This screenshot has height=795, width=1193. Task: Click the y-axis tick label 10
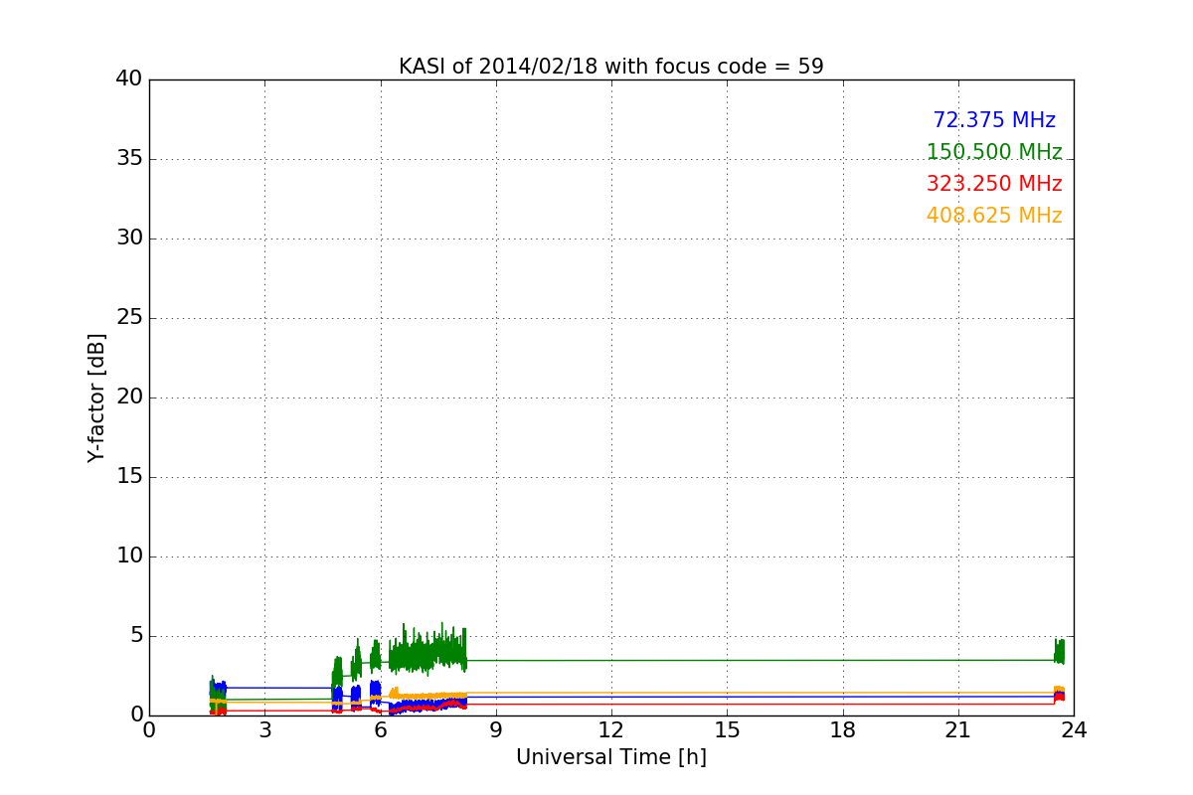pyautogui.click(x=128, y=556)
